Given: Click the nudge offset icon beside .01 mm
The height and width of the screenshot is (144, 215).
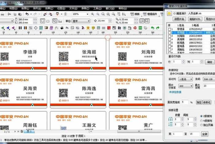Looking at the screenshot, I should (x=96, y=21).
